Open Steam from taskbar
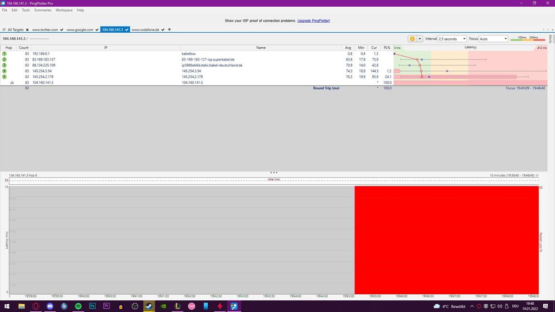Viewport: 555px width, 312px height. tap(149, 306)
